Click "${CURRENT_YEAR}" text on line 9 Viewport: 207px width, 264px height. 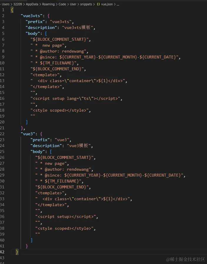[x=77, y=57]
